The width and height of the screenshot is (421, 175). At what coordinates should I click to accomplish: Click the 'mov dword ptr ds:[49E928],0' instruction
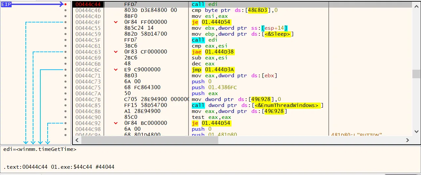tap(236, 99)
